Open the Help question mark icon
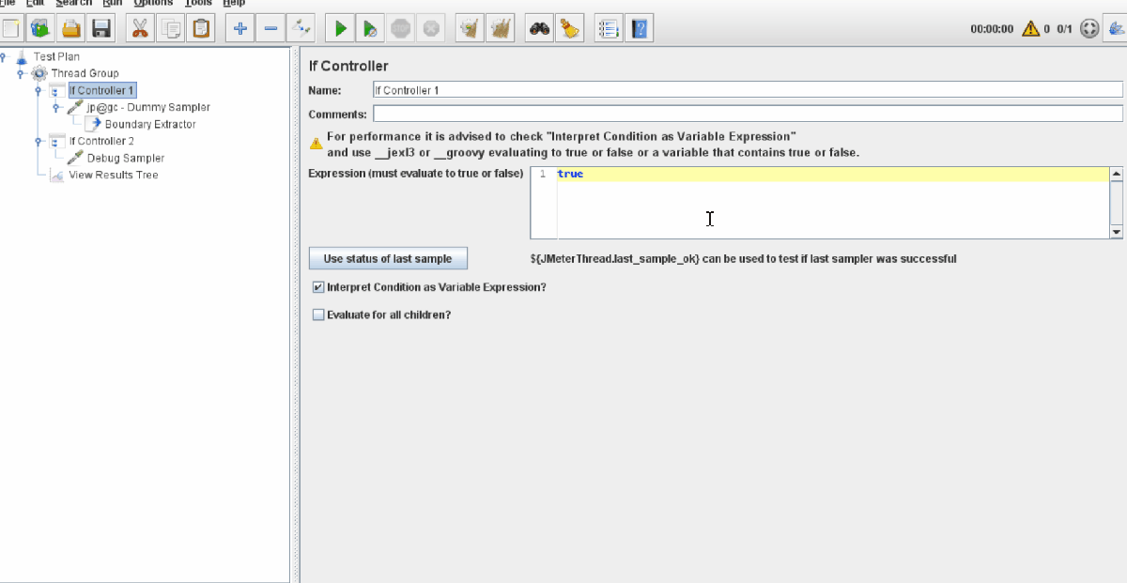1127x583 pixels. coord(640,28)
